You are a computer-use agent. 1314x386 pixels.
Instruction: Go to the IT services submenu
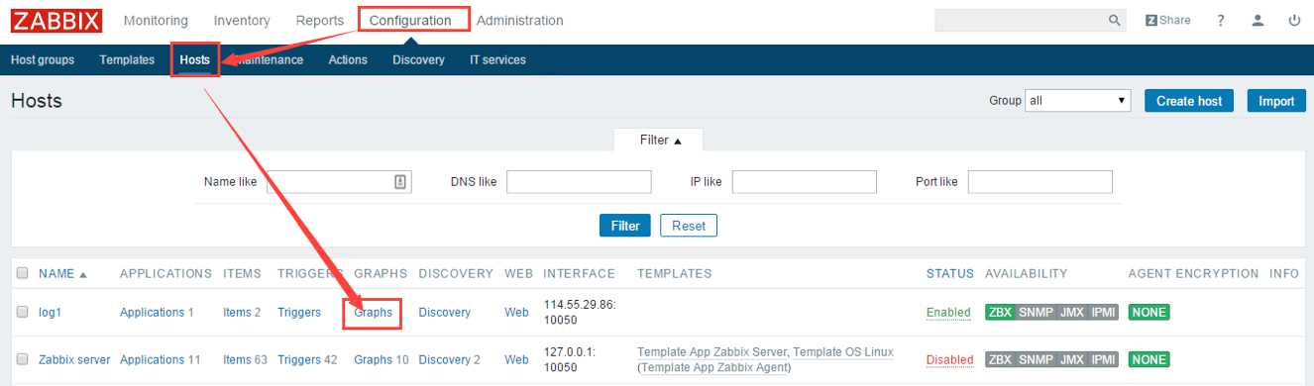(497, 59)
